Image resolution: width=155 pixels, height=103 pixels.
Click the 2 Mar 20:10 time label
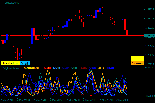40,100
